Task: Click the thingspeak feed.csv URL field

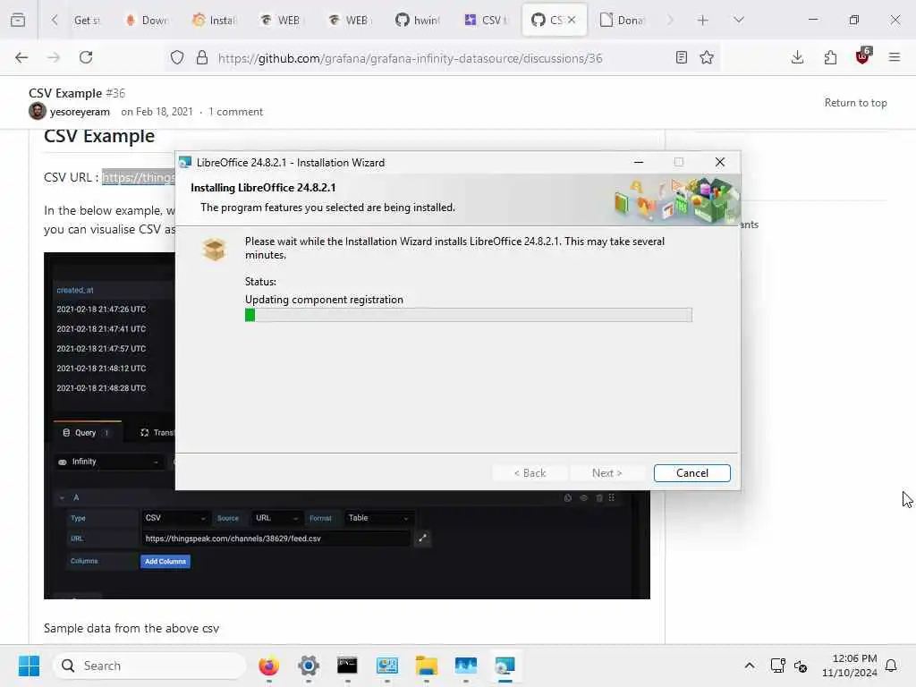Action: 276,538
